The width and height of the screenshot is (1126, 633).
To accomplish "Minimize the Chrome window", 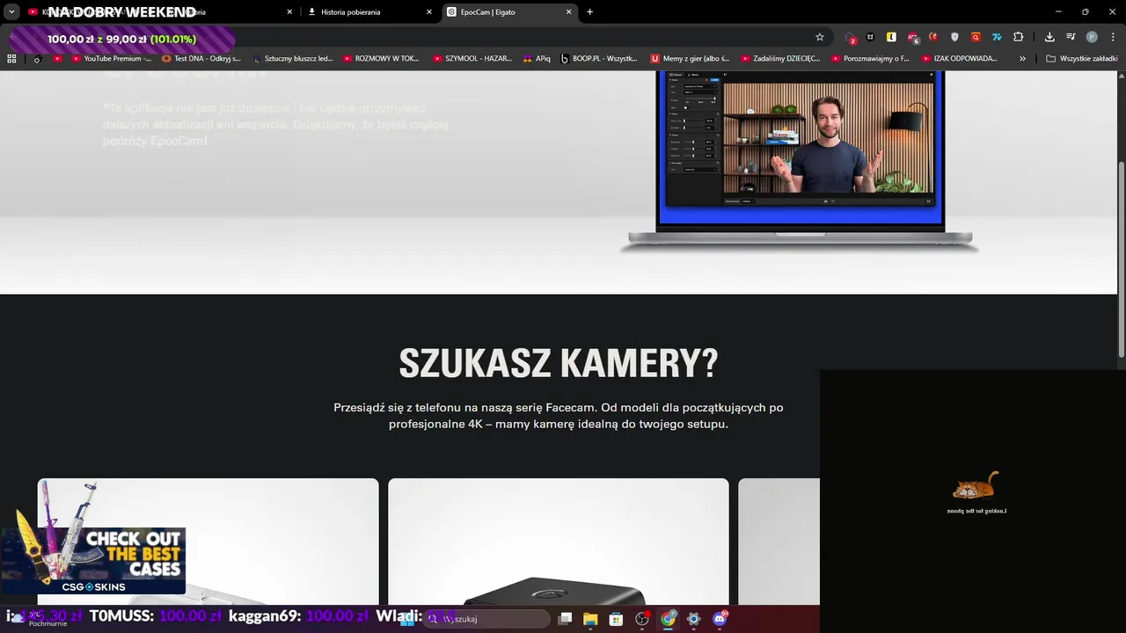I will pos(1060,12).
